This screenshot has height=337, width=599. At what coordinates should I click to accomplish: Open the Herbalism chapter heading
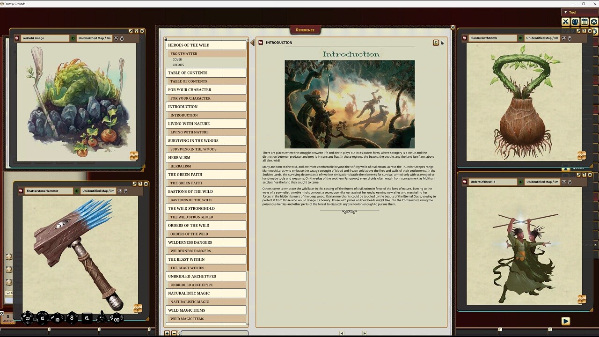pos(205,158)
